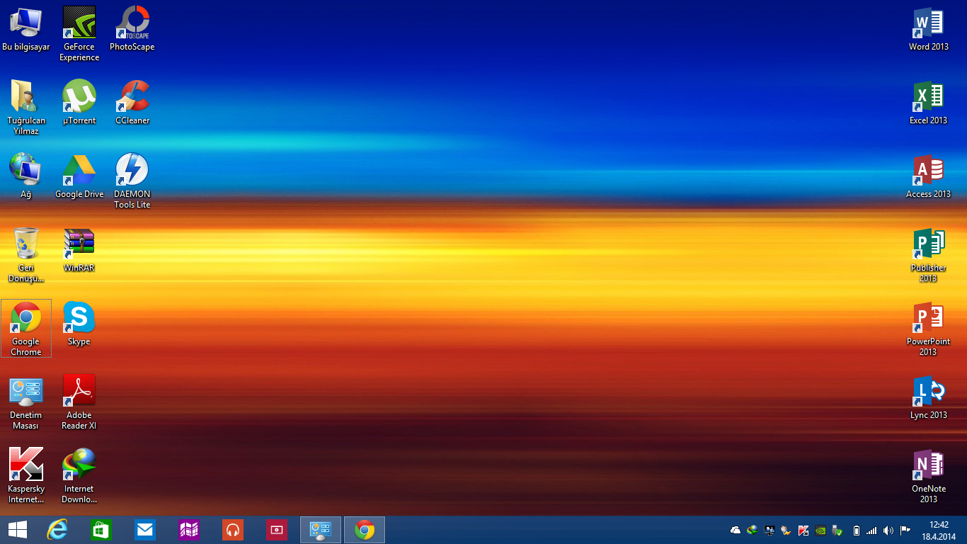Viewport: 967px width, 544px height.
Task: Switch to Control Panel taskbar window
Action: coord(321,530)
